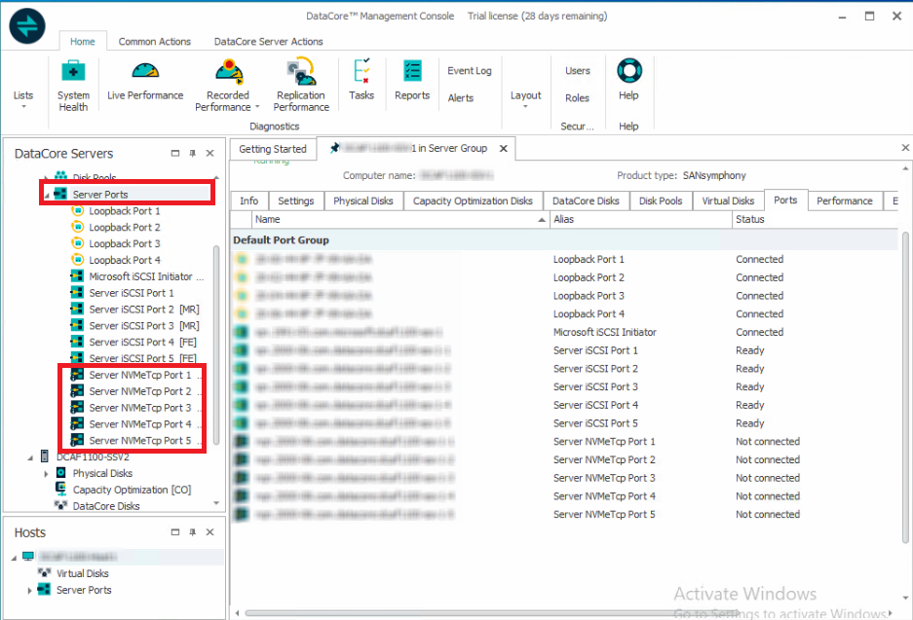Pin the DataCore Servers panel
The image size is (913, 620).
pos(192,154)
